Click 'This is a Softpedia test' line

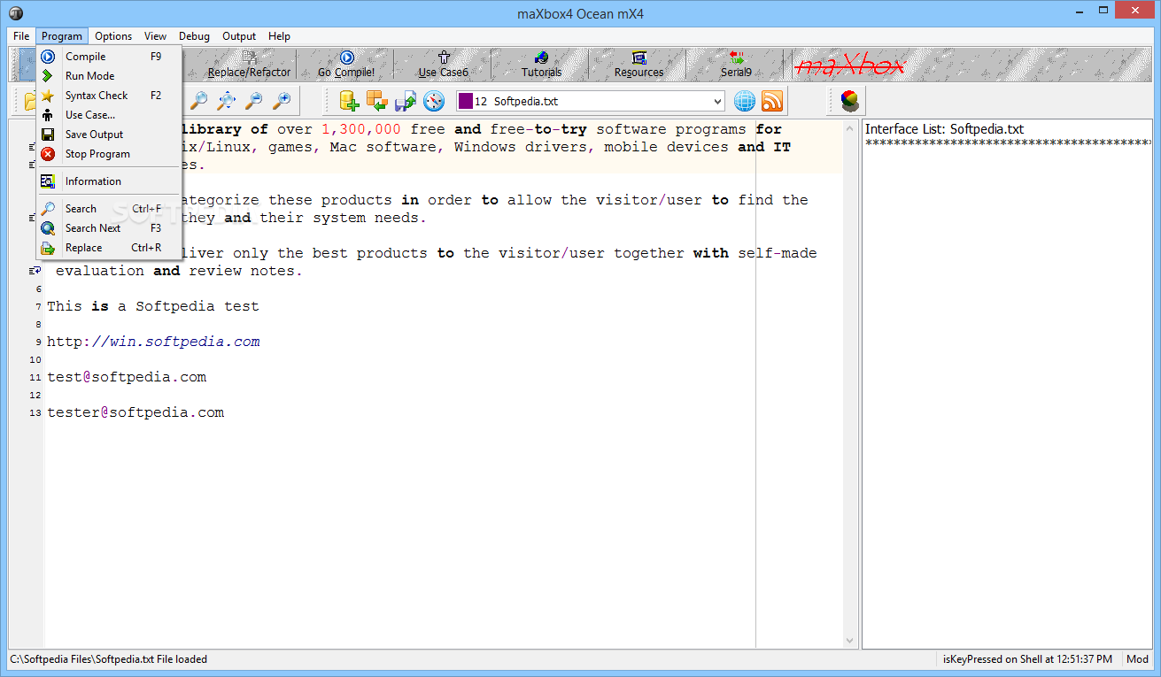pyautogui.click(x=153, y=306)
